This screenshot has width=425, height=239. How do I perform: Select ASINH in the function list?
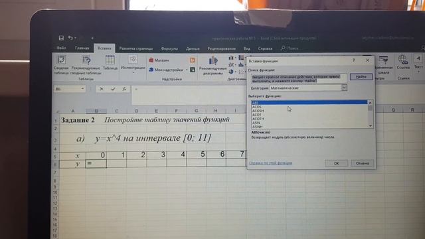point(309,127)
